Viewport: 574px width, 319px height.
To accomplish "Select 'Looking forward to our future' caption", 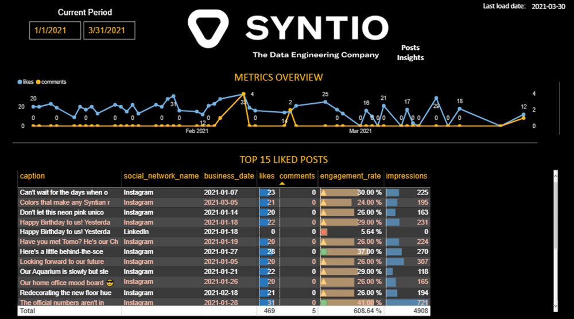I will (x=62, y=262).
